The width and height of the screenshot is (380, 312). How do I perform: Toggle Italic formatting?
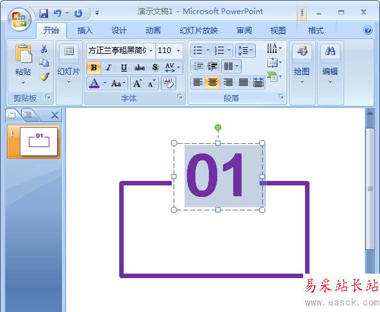coord(108,68)
